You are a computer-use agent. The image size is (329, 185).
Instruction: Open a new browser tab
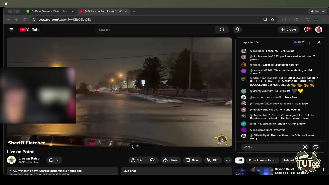coord(134,11)
